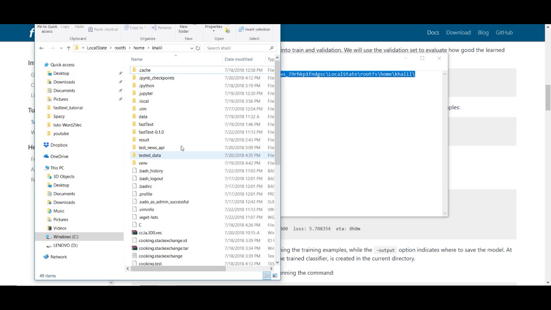This screenshot has height=310, width=551.
Task: Click Paste shortcut in the ribbon
Action: tap(103, 29)
